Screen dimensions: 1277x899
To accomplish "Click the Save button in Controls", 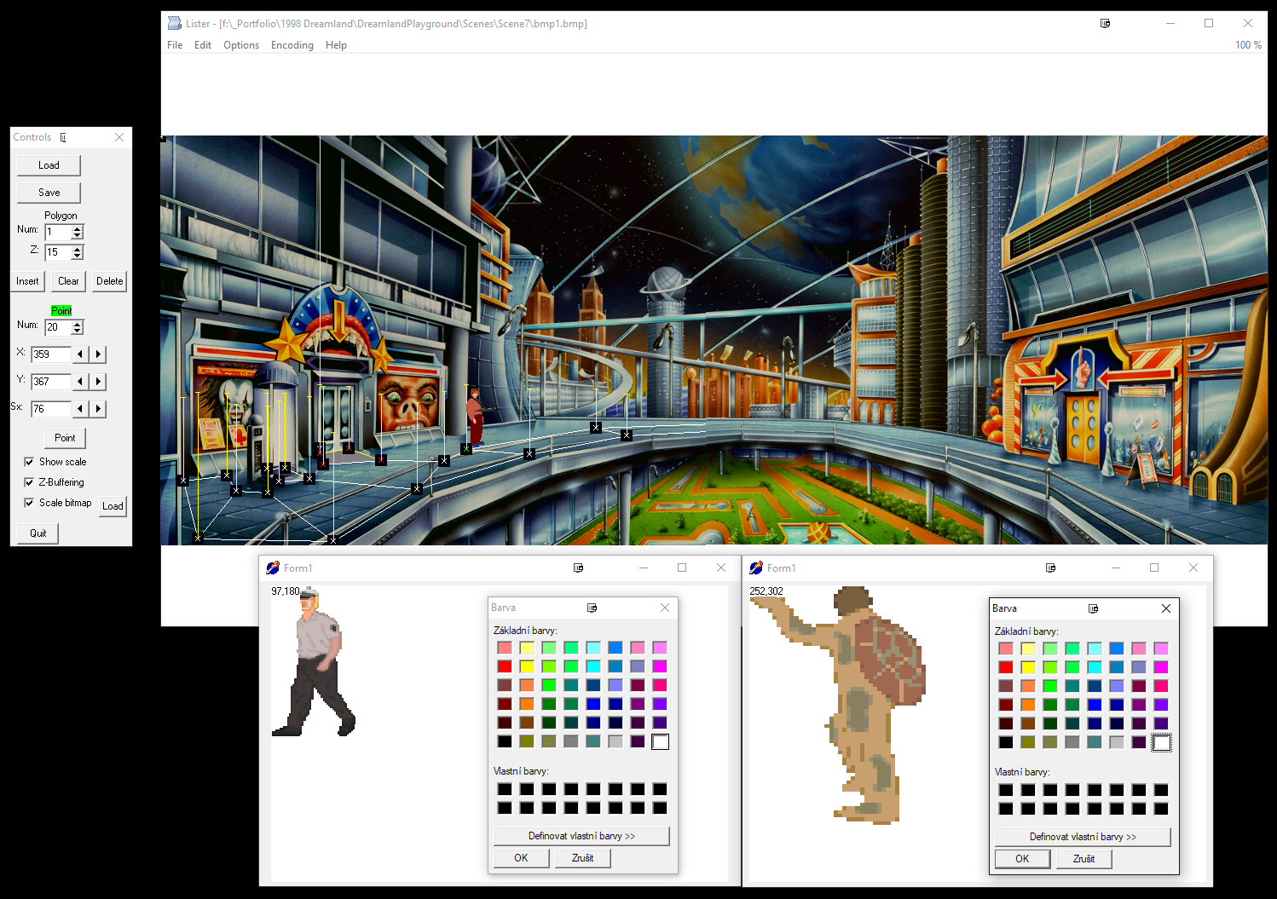I will pos(49,193).
